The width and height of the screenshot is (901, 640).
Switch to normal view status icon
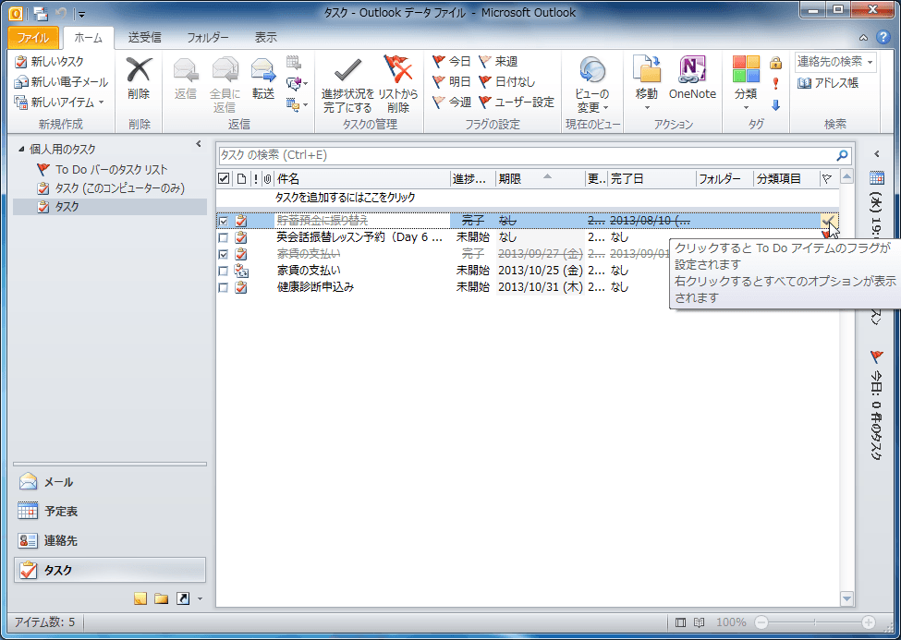pos(680,622)
